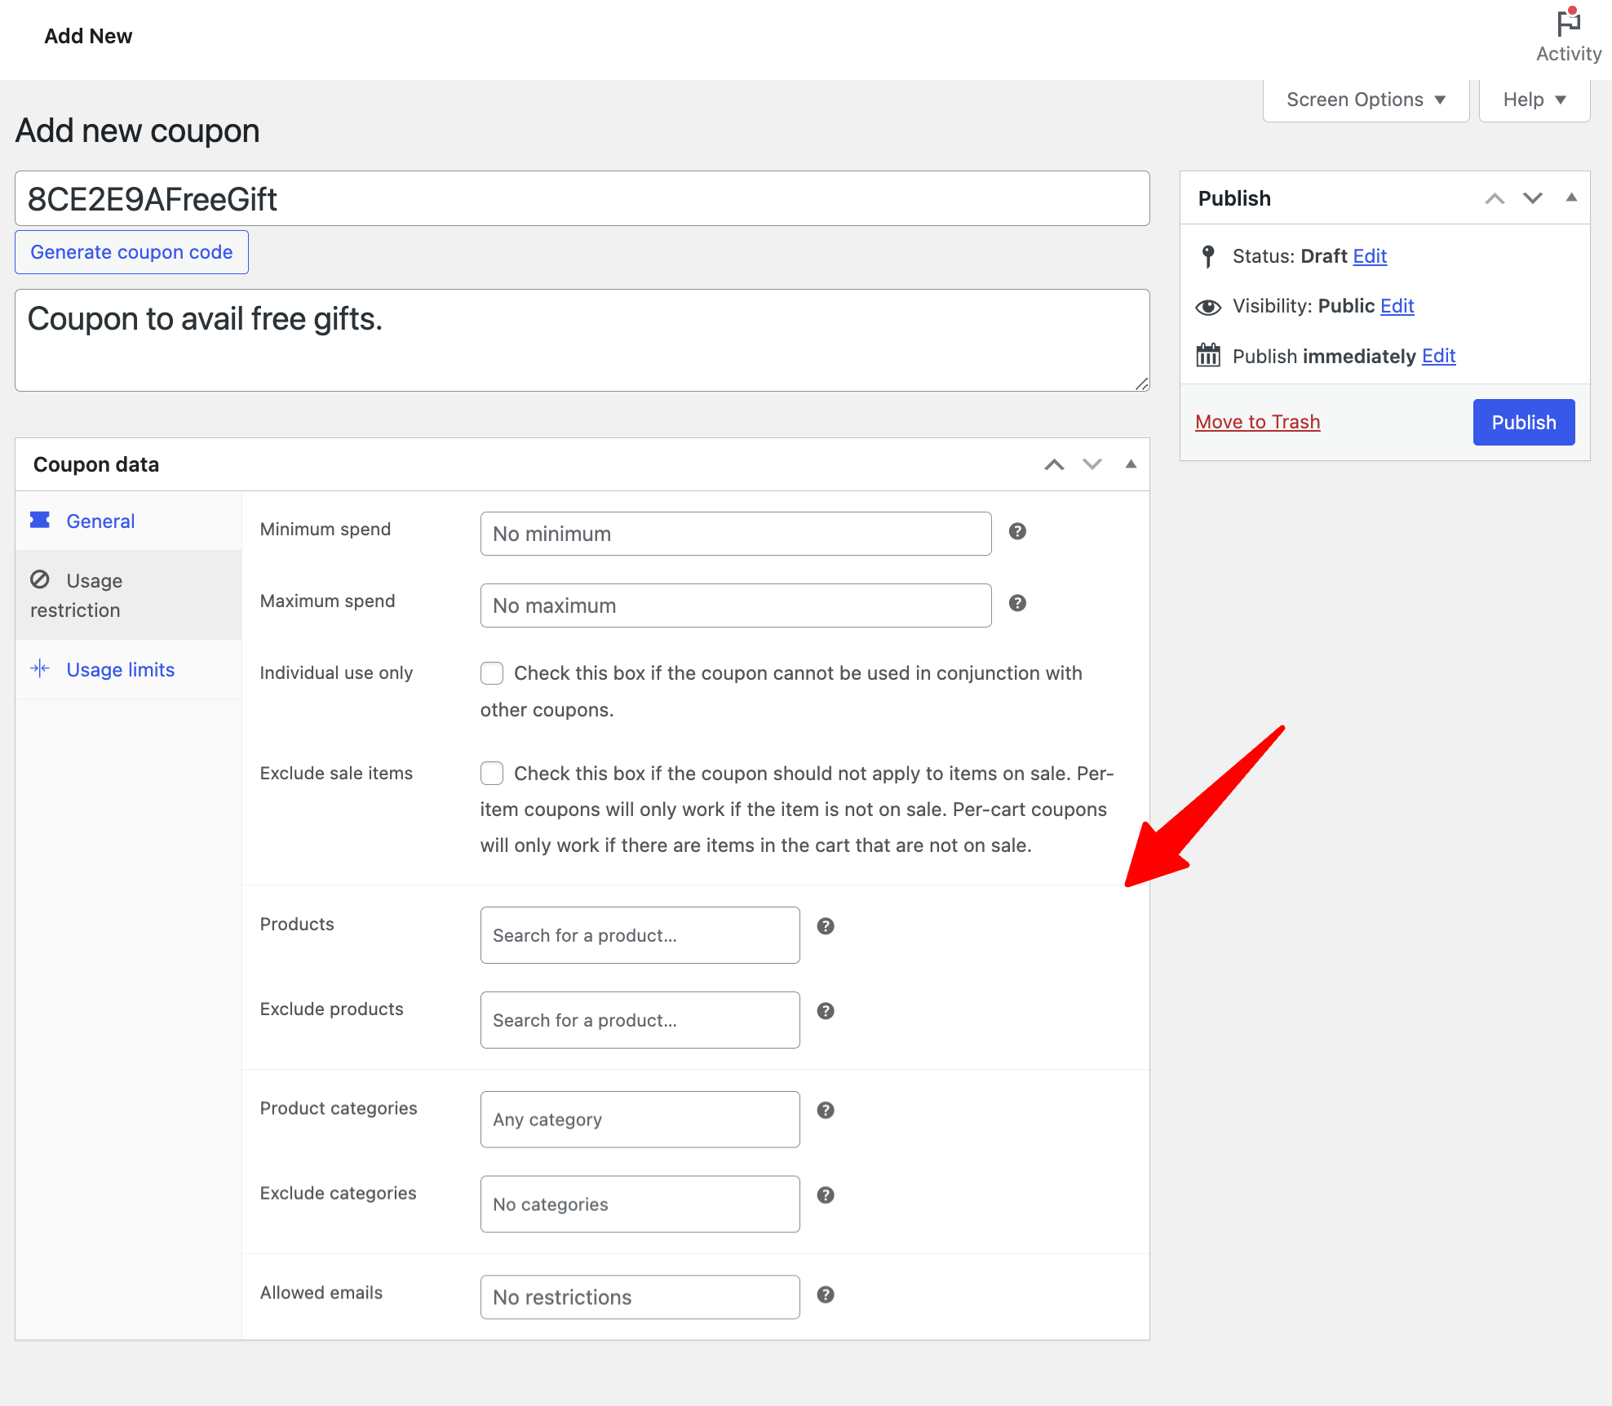Click the coupon code input field
Viewport: 1612px width, 1406px height.
pyautogui.click(x=581, y=197)
